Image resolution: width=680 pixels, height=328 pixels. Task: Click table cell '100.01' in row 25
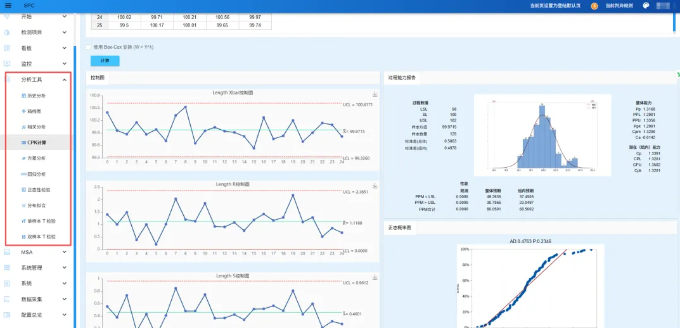(189, 25)
